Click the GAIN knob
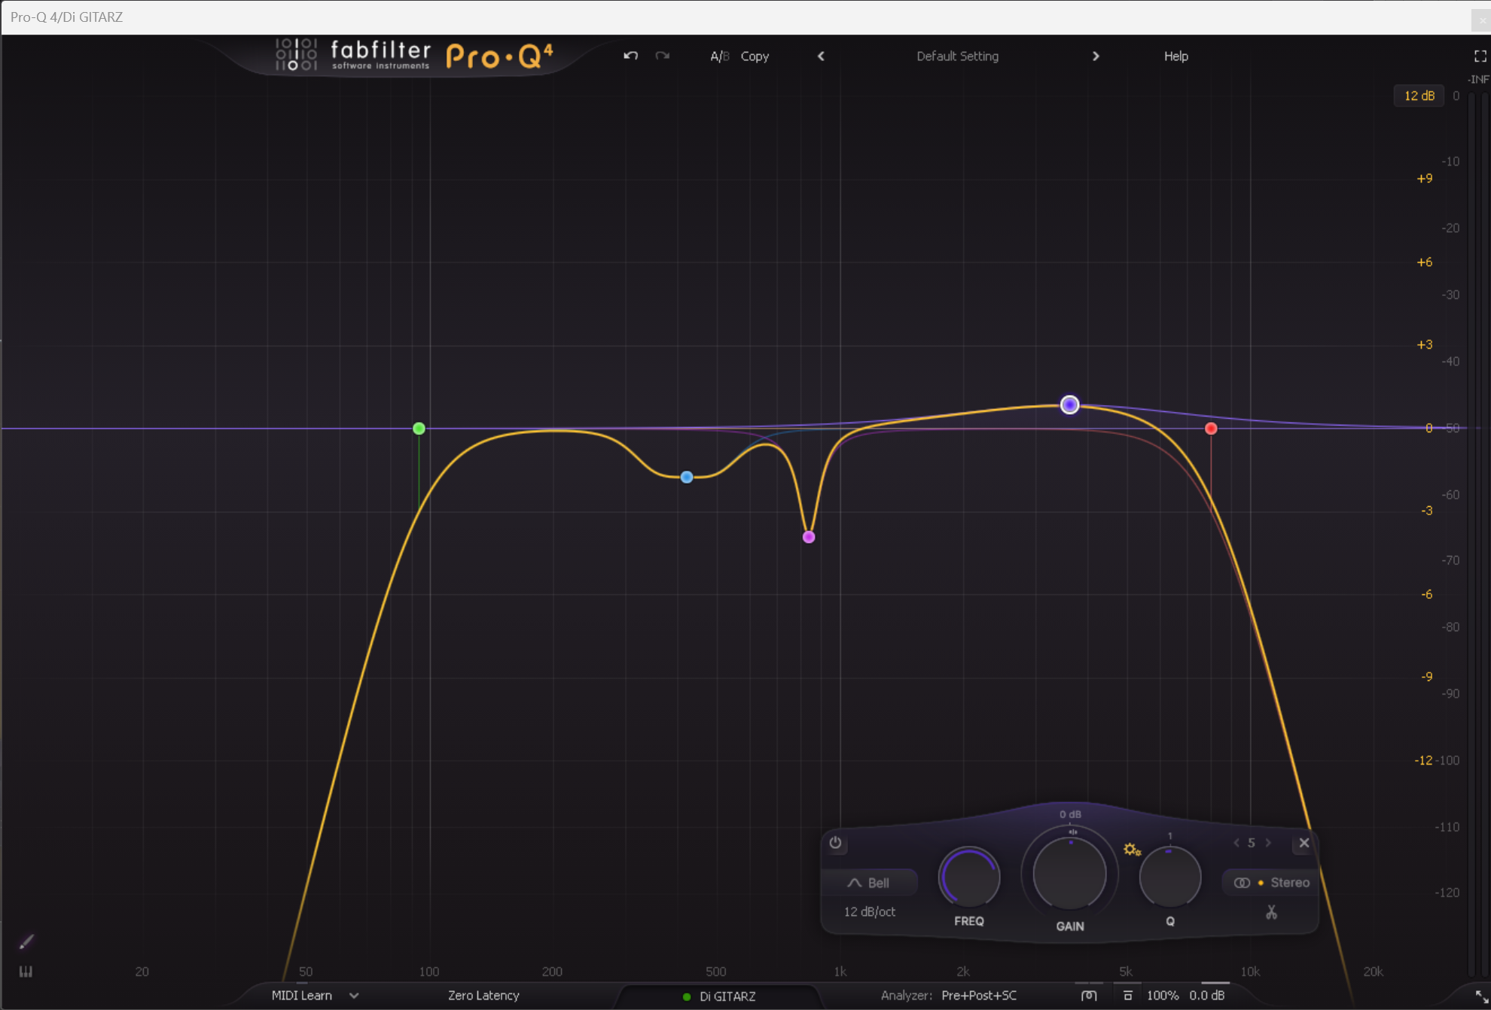The image size is (1491, 1010). tap(1069, 874)
